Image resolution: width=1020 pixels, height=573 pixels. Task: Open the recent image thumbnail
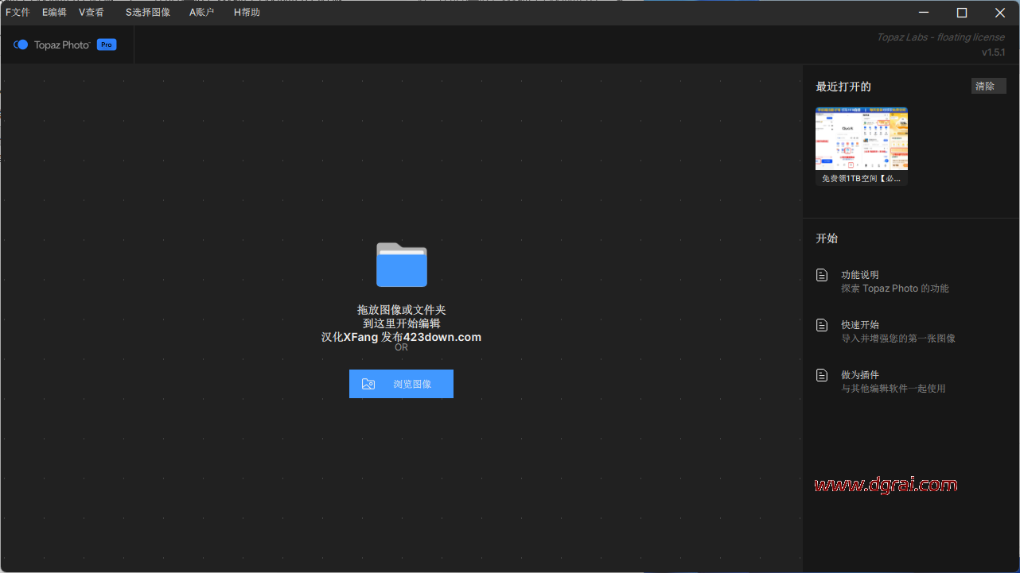pyautogui.click(x=862, y=139)
